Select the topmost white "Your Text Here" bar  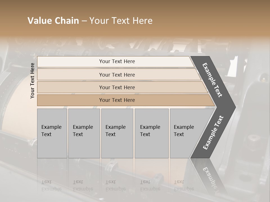click(x=117, y=61)
